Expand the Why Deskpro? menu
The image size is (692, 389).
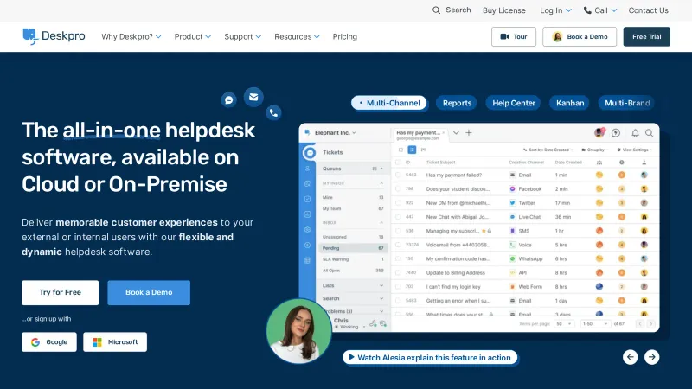(x=131, y=36)
